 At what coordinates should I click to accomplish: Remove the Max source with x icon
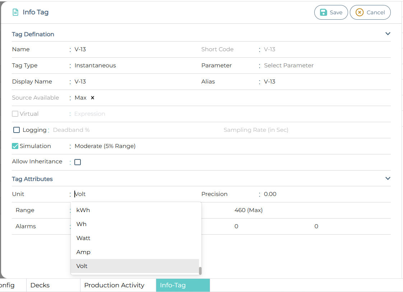[92, 98]
